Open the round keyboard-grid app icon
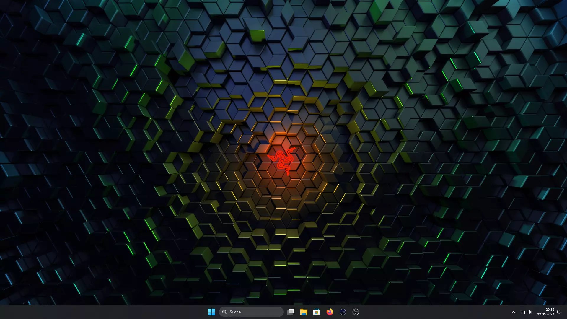This screenshot has width=567, height=319. click(x=343, y=312)
